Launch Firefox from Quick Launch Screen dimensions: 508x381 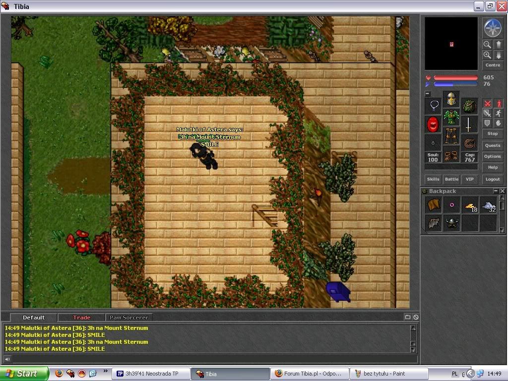[59, 374]
